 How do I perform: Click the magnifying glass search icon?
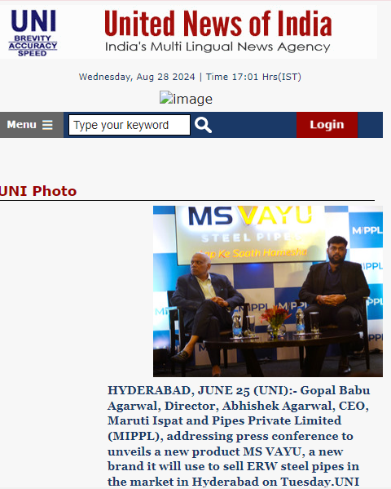(x=203, y=125)
